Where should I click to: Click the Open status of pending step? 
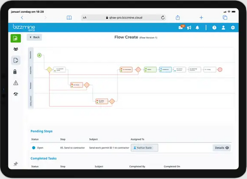pyautogui.click(x=38, y=148)
